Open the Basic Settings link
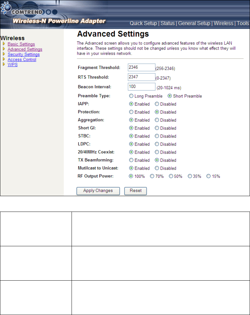The image size is (250, 315). (x=21, y=44)
